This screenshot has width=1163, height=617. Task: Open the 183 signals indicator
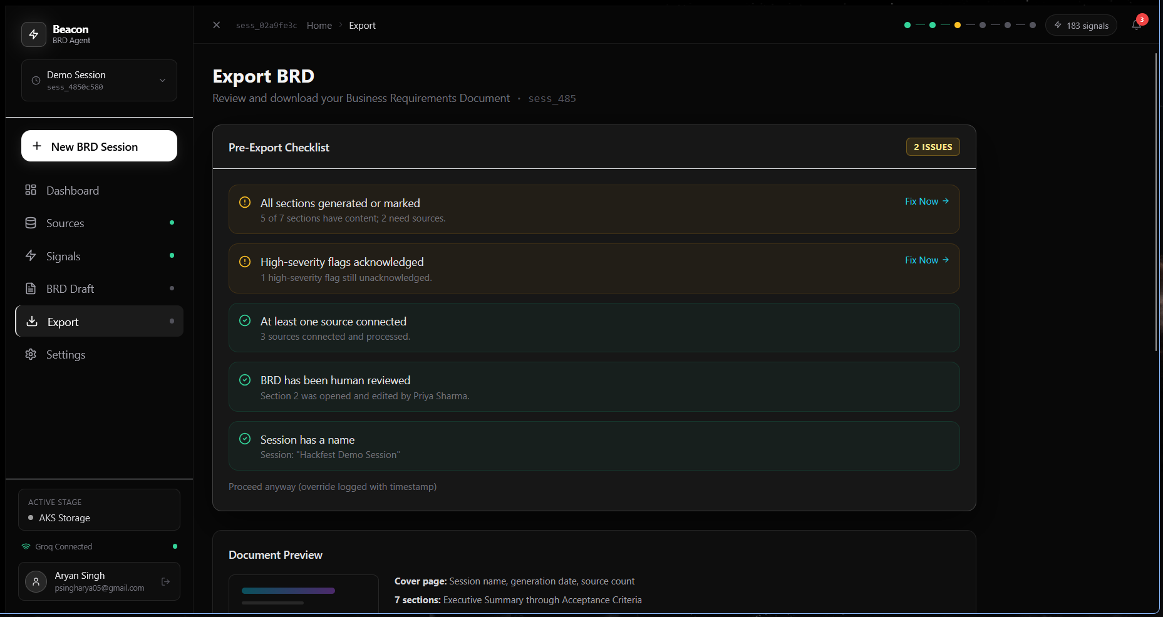(1081, 26)
